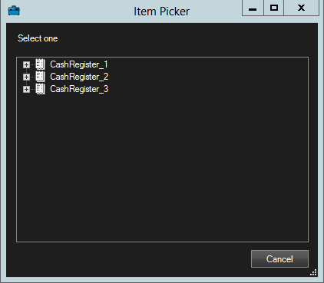Image resolution: width=324 pixels, height=283 pixels.
Task: Close the Item Picker window
Action: point(302,8)
